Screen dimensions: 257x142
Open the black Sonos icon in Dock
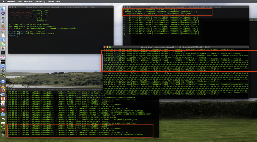(3, 62)
